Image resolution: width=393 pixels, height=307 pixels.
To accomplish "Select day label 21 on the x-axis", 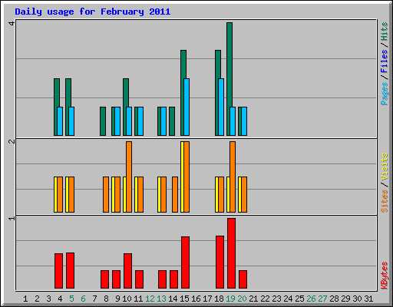I will tap(253, 299).
